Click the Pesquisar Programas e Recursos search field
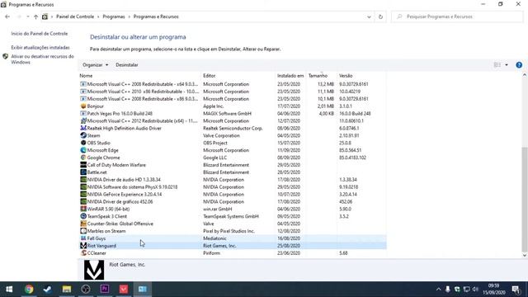 [x=457, y=16]
